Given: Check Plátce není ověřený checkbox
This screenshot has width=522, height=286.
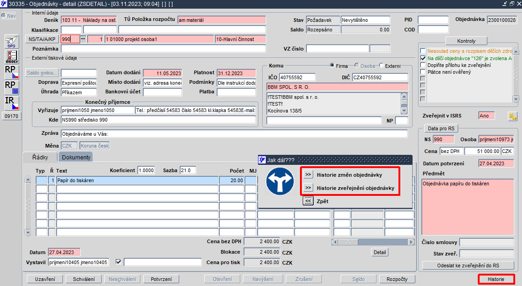Looking at the screenshot, I should 423,72.
